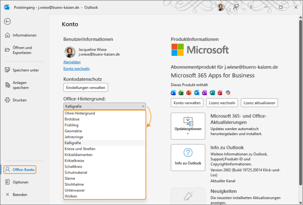Click the Outlook icon in product list
The height and width of the screenshot is (205, 303).
coord(197,93)
